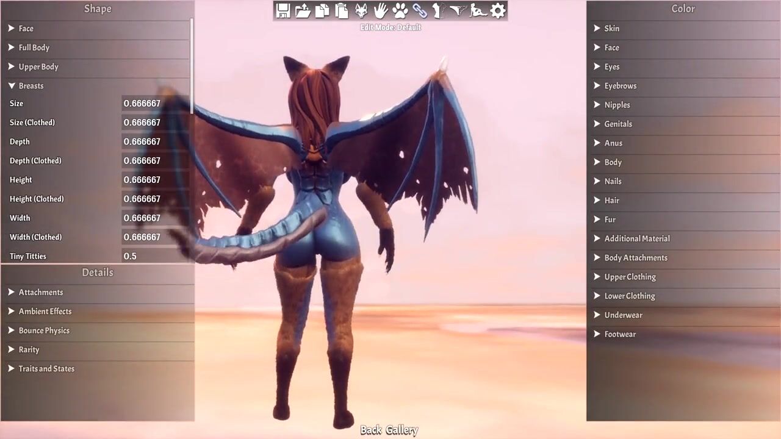The image size is (781, 439).
Task: Click the Back button
Action: tap(370, 430)
